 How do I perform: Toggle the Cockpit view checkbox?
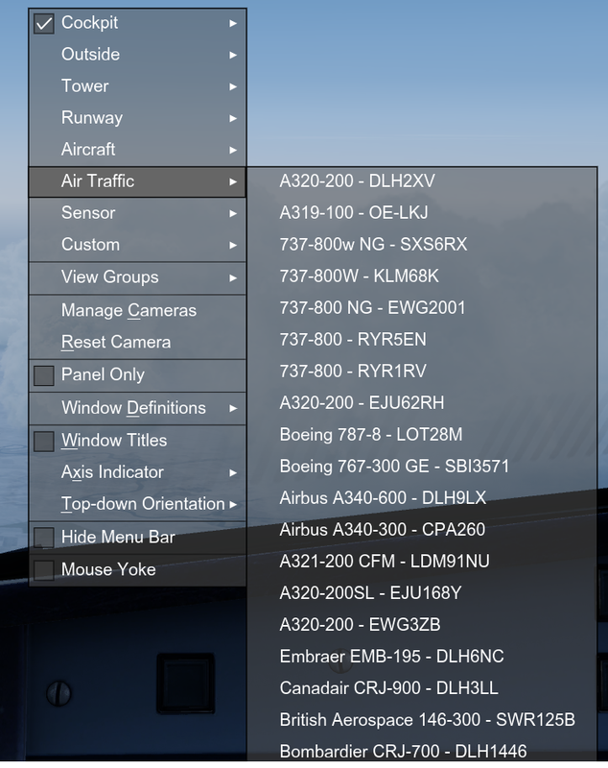(43, 23)
